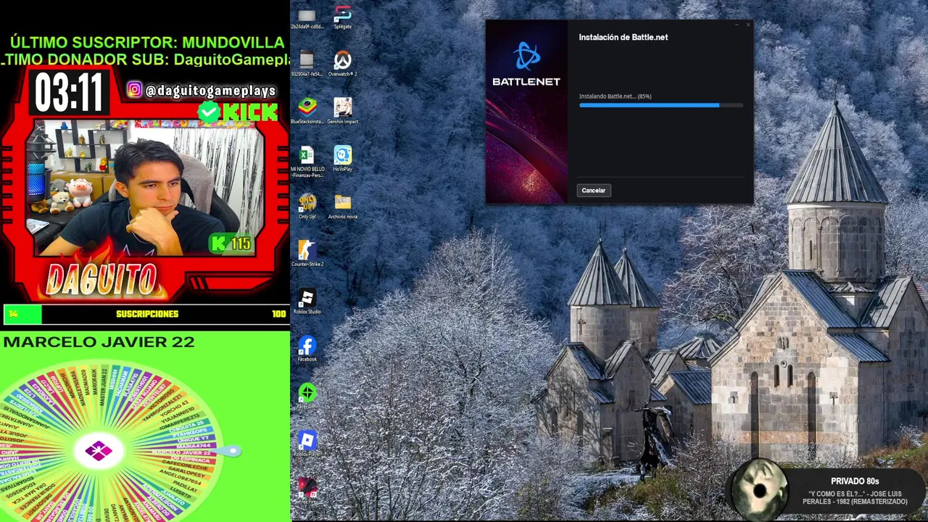
Task: Click the subscriptions goal progress bar
Action: click(145, 314)
